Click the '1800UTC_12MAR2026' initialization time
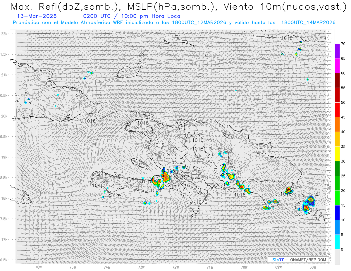 (199, 23)
